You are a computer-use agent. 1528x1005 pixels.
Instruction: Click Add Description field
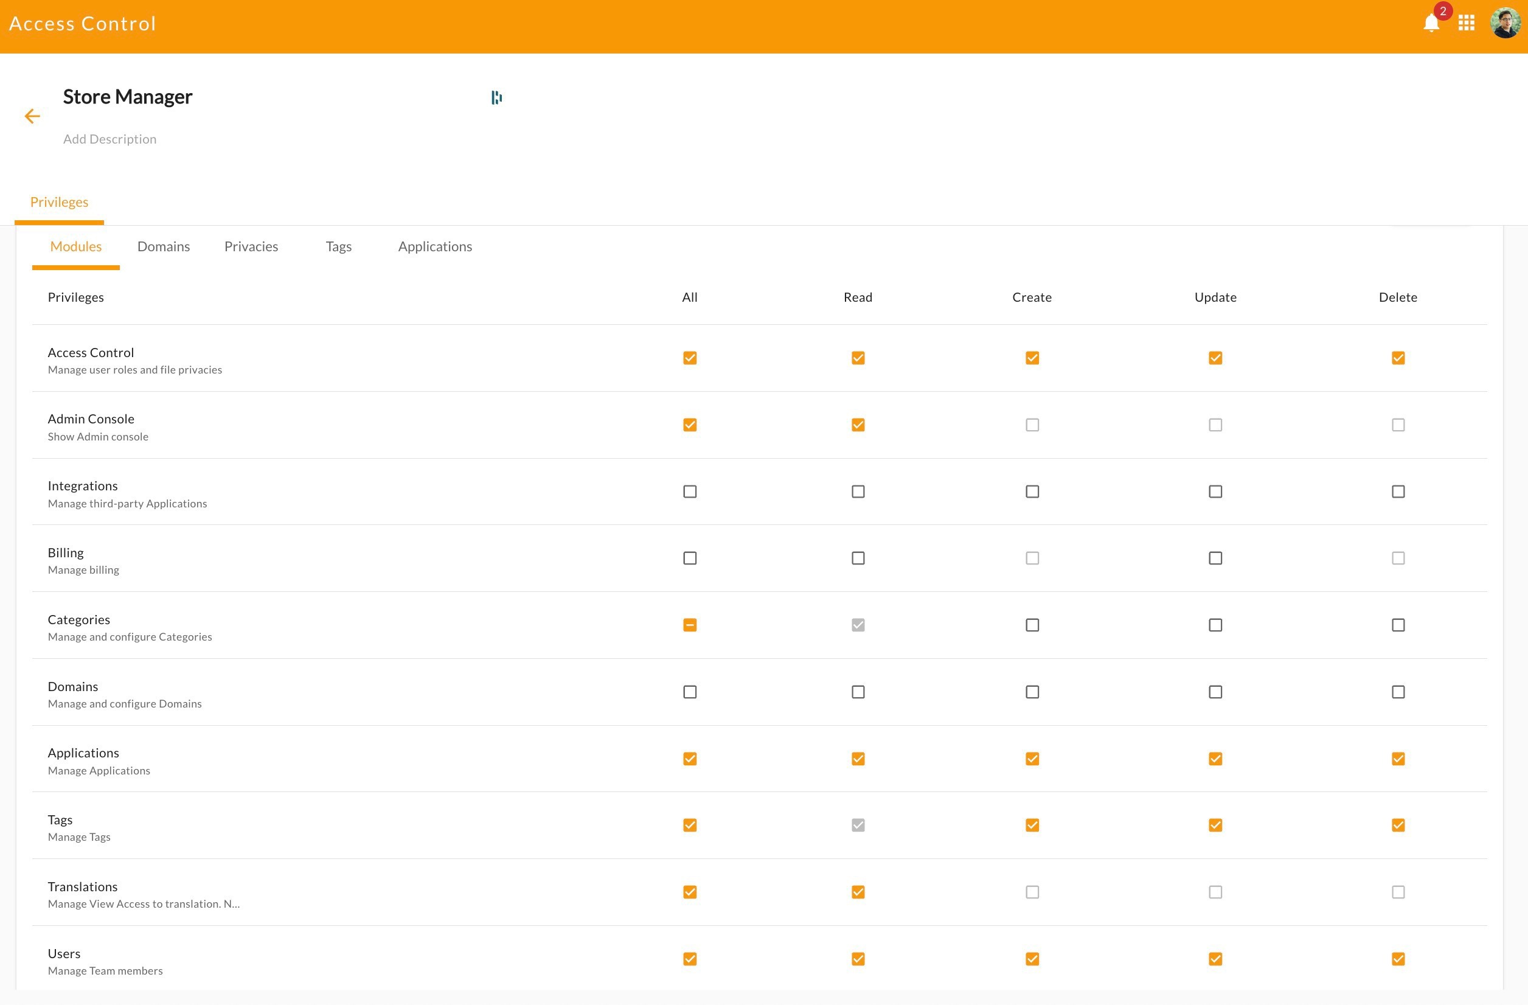click(x=109, y=139)
